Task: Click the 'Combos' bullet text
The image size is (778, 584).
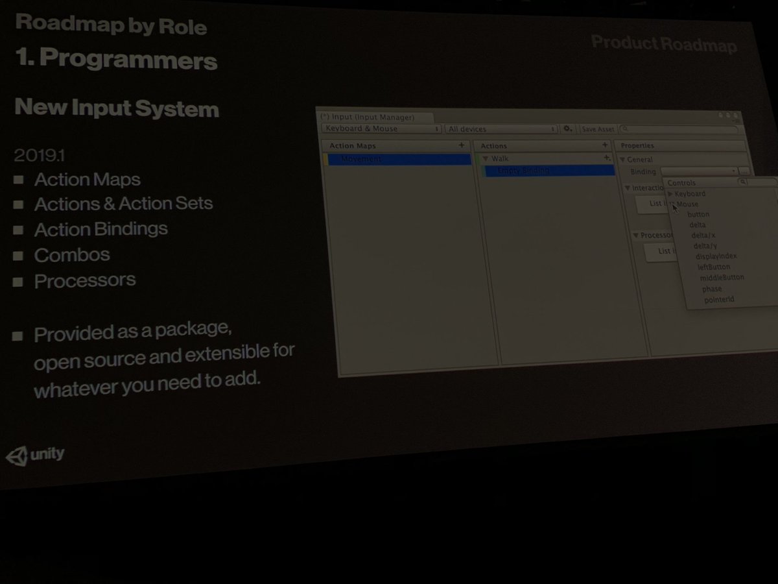Action: pos(72,255)
